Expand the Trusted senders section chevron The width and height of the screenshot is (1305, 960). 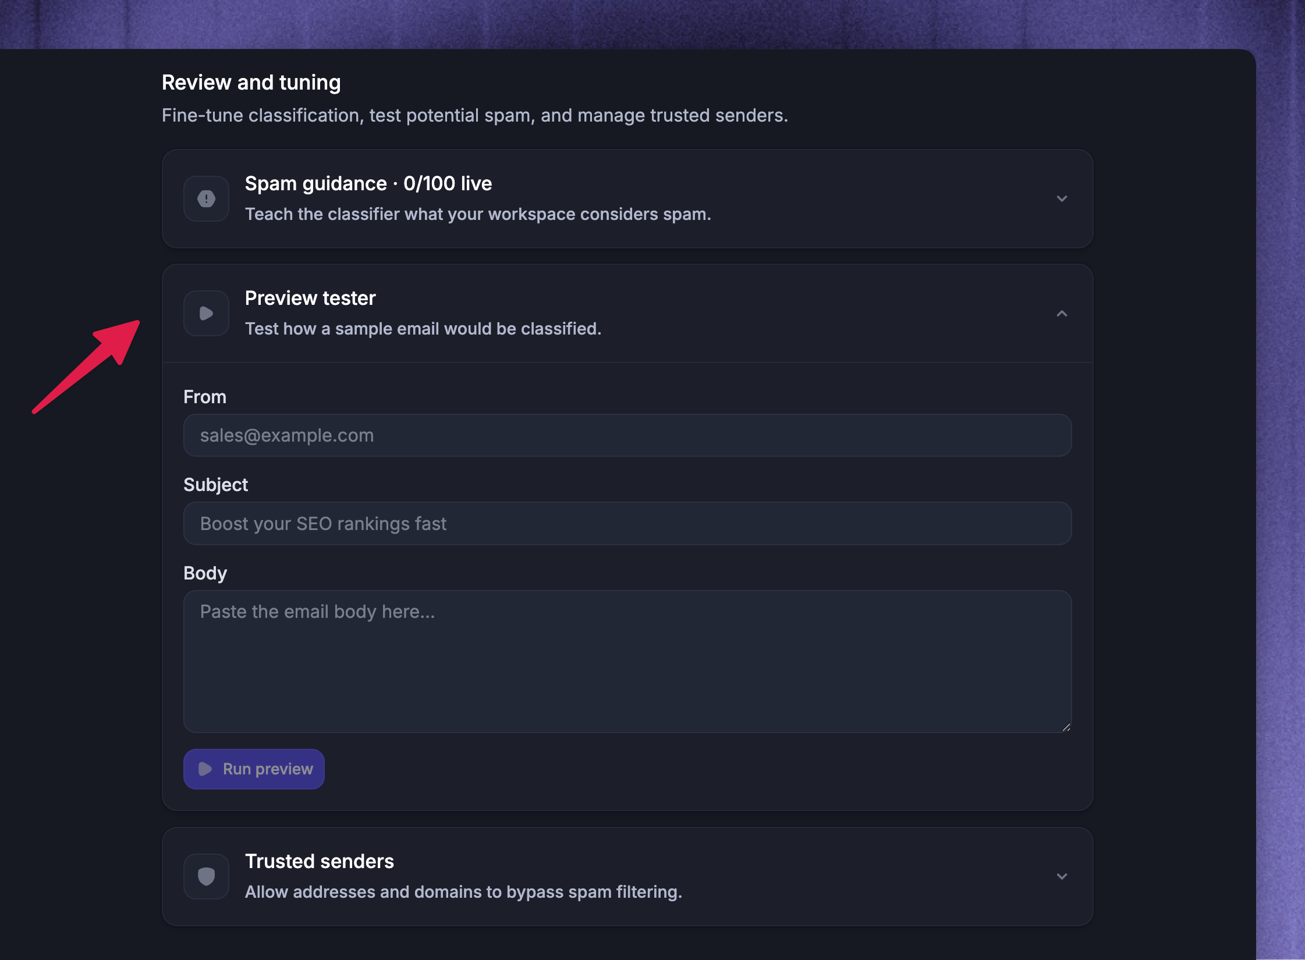[x=1062, y=876]
